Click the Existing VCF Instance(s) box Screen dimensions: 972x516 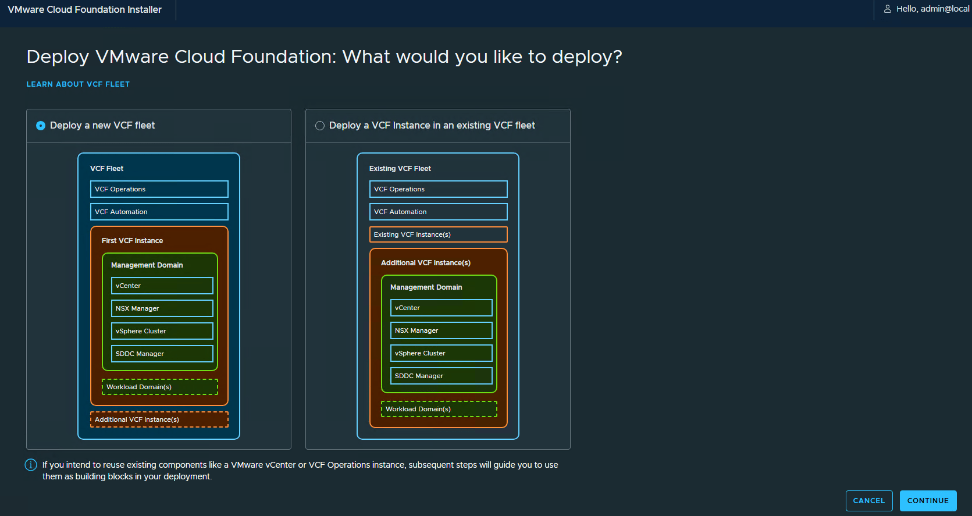point(439,234)
